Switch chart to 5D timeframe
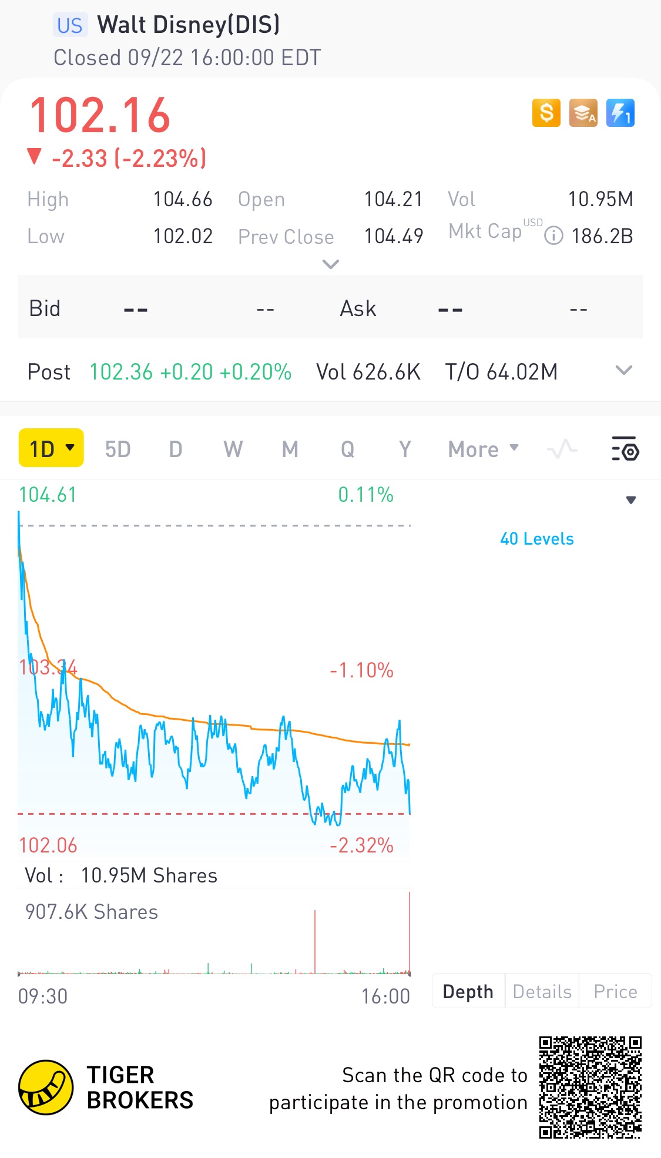Screen dimensions: 661x1158 [118, 449]
